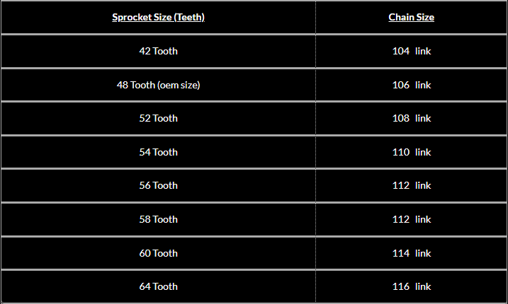Screen dimensions: 508x304
Task: Pick the 54 Tooth sprocket entry
Action: pyautogui.click(x=158, y=152)
